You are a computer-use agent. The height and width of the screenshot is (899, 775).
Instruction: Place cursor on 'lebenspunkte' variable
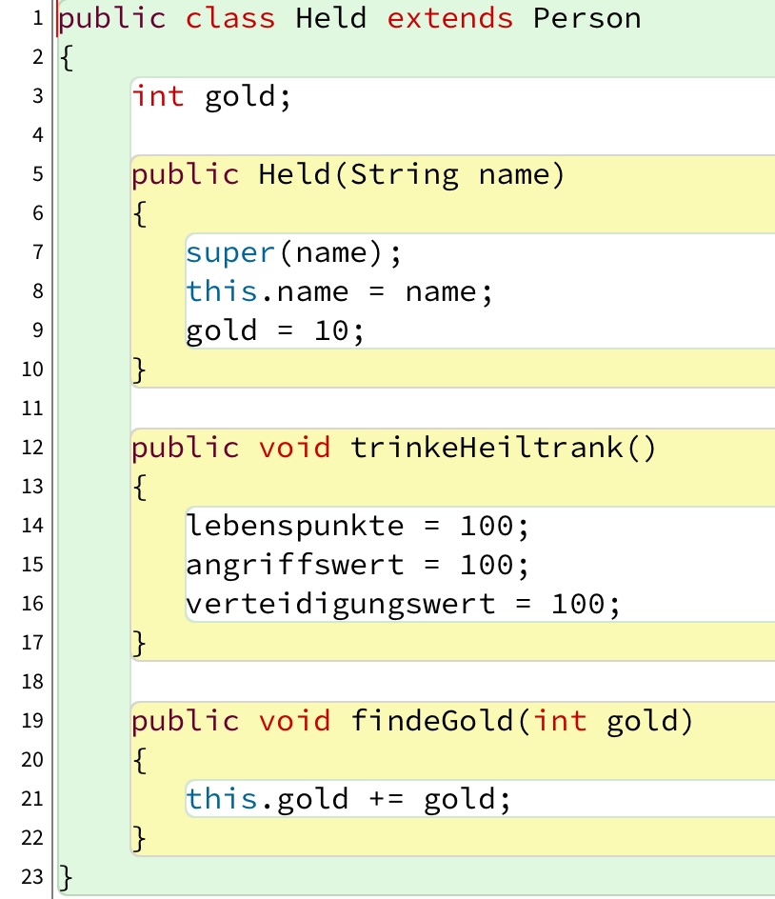(295, 526)
